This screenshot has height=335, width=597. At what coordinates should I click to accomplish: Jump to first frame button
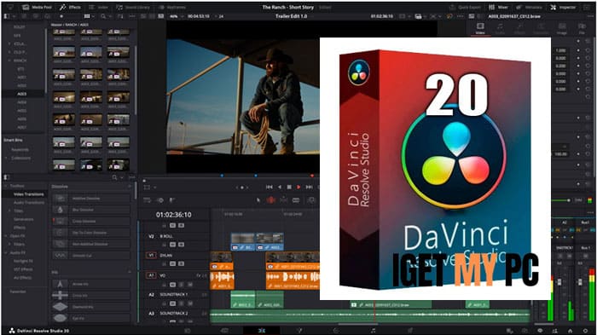coord(270,187)
